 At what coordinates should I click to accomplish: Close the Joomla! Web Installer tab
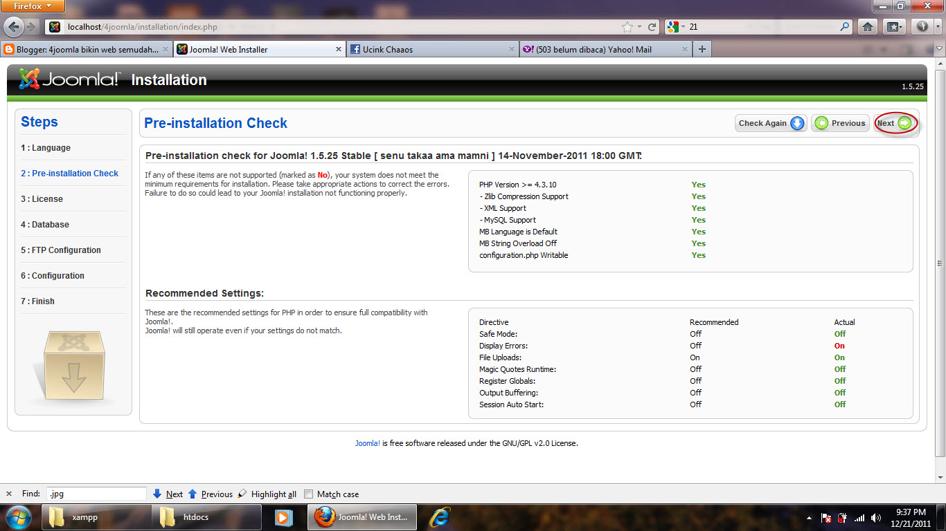339,49
